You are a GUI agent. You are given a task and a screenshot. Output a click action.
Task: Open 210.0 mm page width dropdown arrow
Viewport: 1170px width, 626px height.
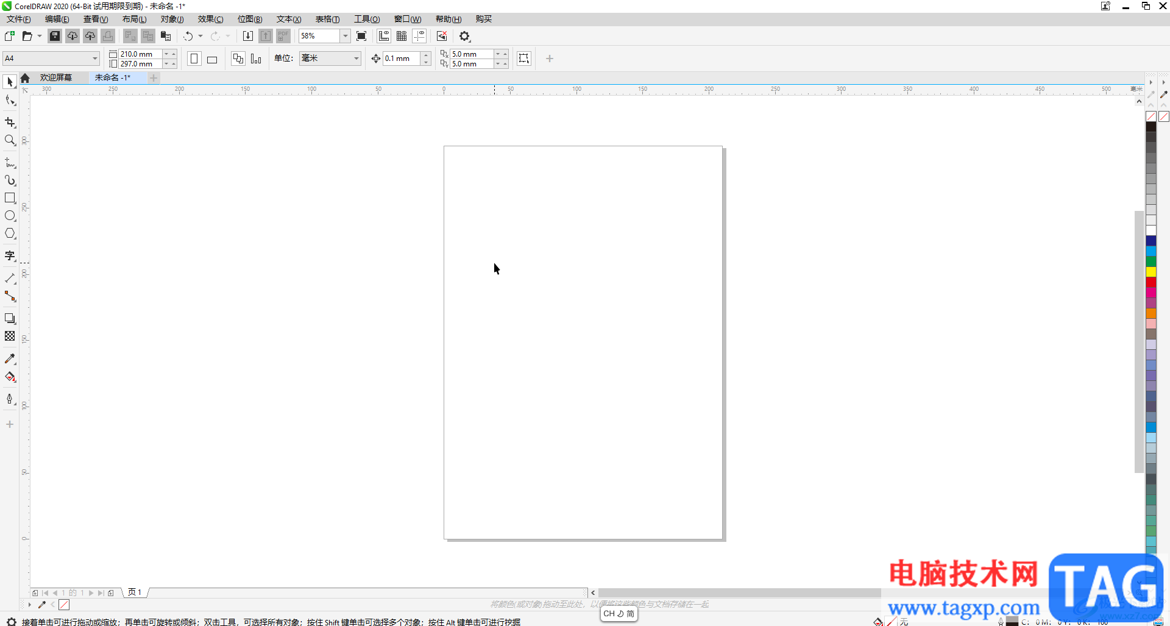[166, 54]
